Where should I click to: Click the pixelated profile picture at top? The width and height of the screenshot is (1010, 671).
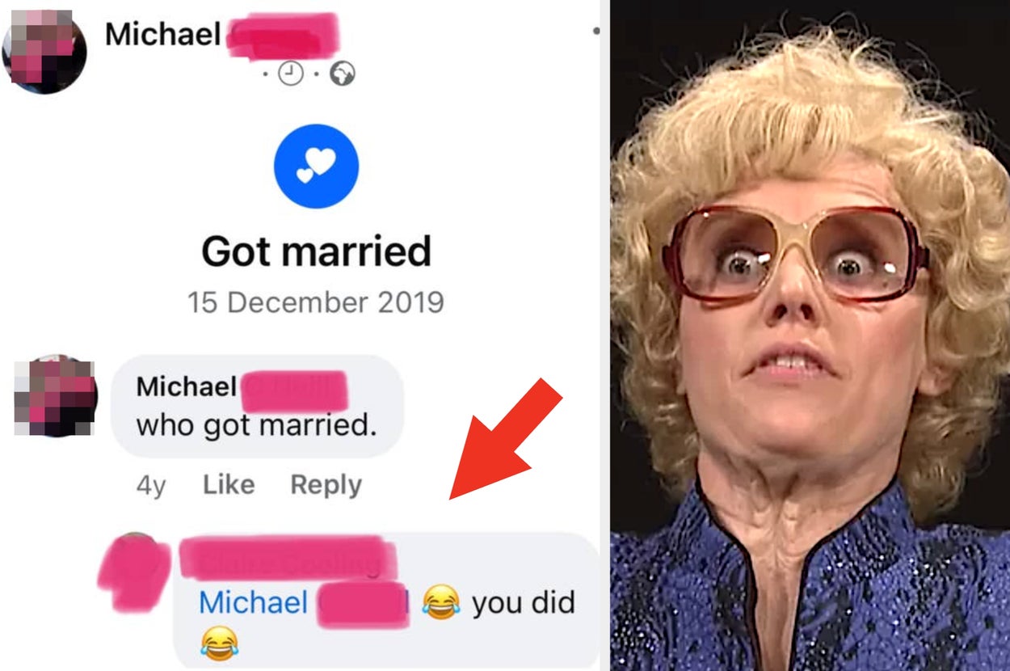[44, 51]
